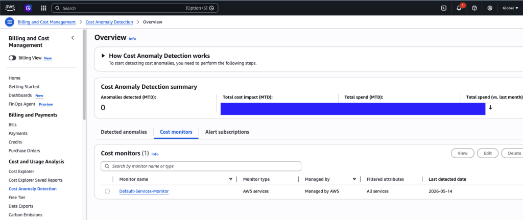Click the purple hexagon assistant icon
This screenshot has width=523, height=220.
tap(28, 8)
